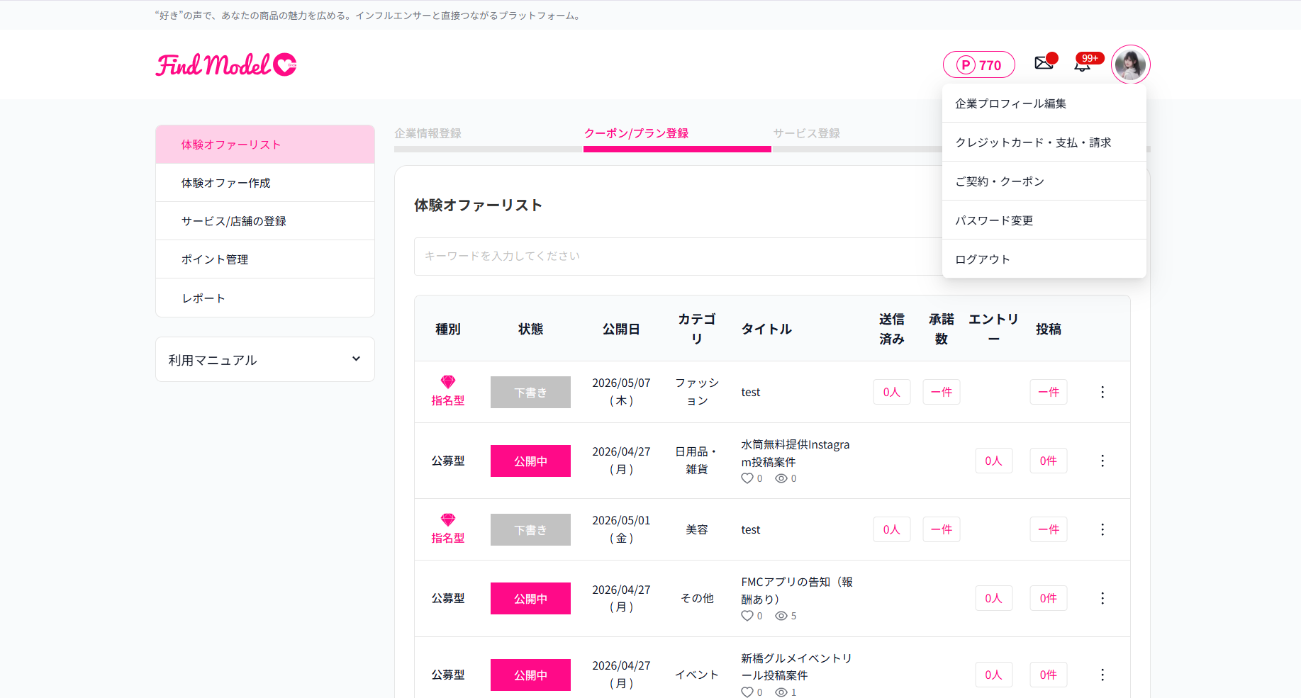Click 公開中 status for 水筒無料提供 row
This screenshot has height=698, width=1301.
pos(530,461)
